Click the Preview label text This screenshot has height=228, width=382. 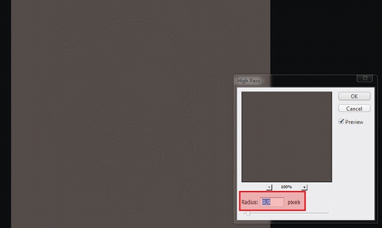tap(354, 122)
